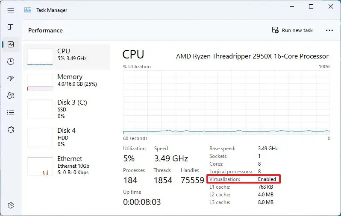Click the Task Manager app icon

coord(28,10)
